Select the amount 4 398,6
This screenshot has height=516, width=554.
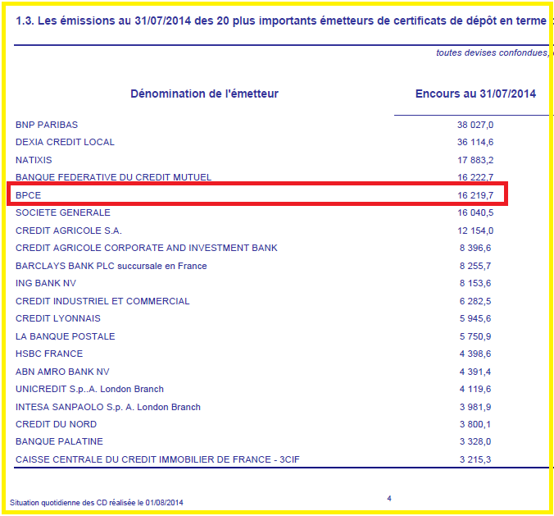click(475, 354)
